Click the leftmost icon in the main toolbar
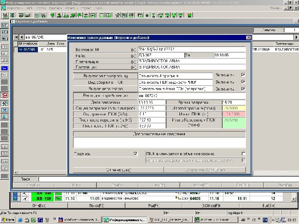Viewport: 299px width, 224px height. (4, 15)
